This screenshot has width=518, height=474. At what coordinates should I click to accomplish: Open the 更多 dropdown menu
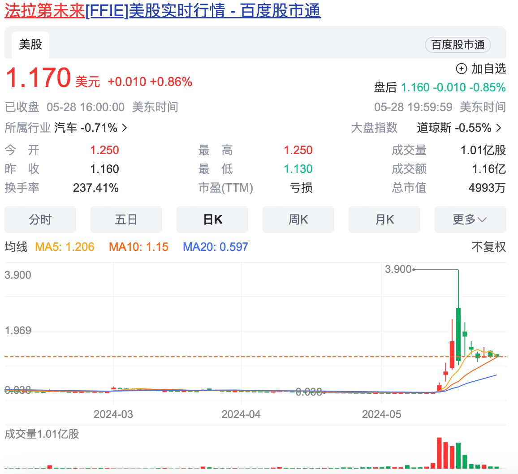[470, 220]
